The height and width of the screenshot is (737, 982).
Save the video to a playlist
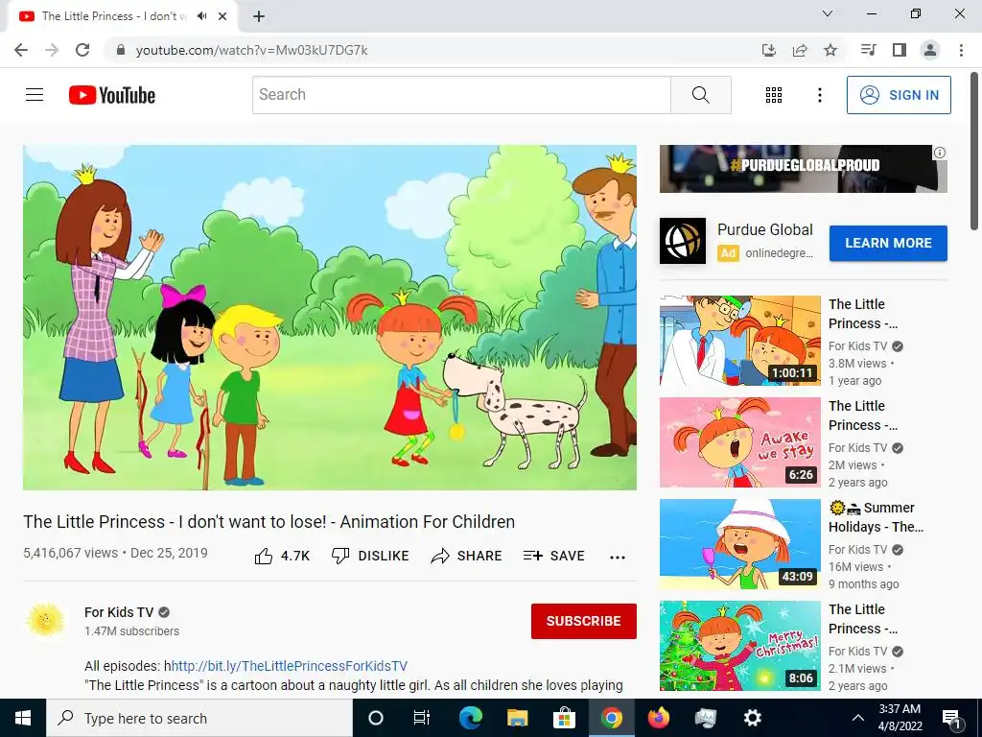(x=553, y=556)
